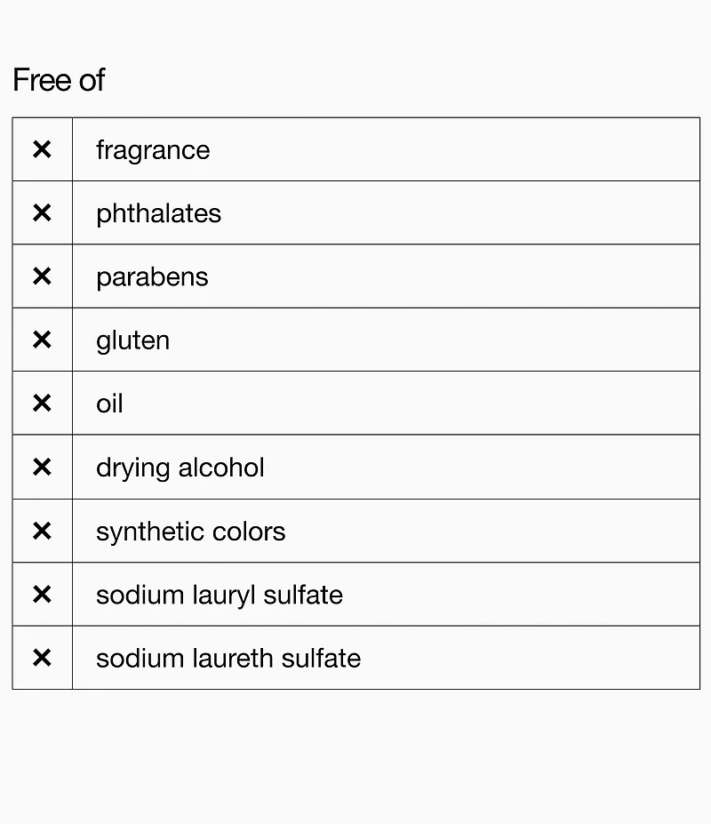Image resolution: width=711 pixels, height=824 pixels.
Task: Click the sodium laureth sulfate text
Action: point(228,658)
